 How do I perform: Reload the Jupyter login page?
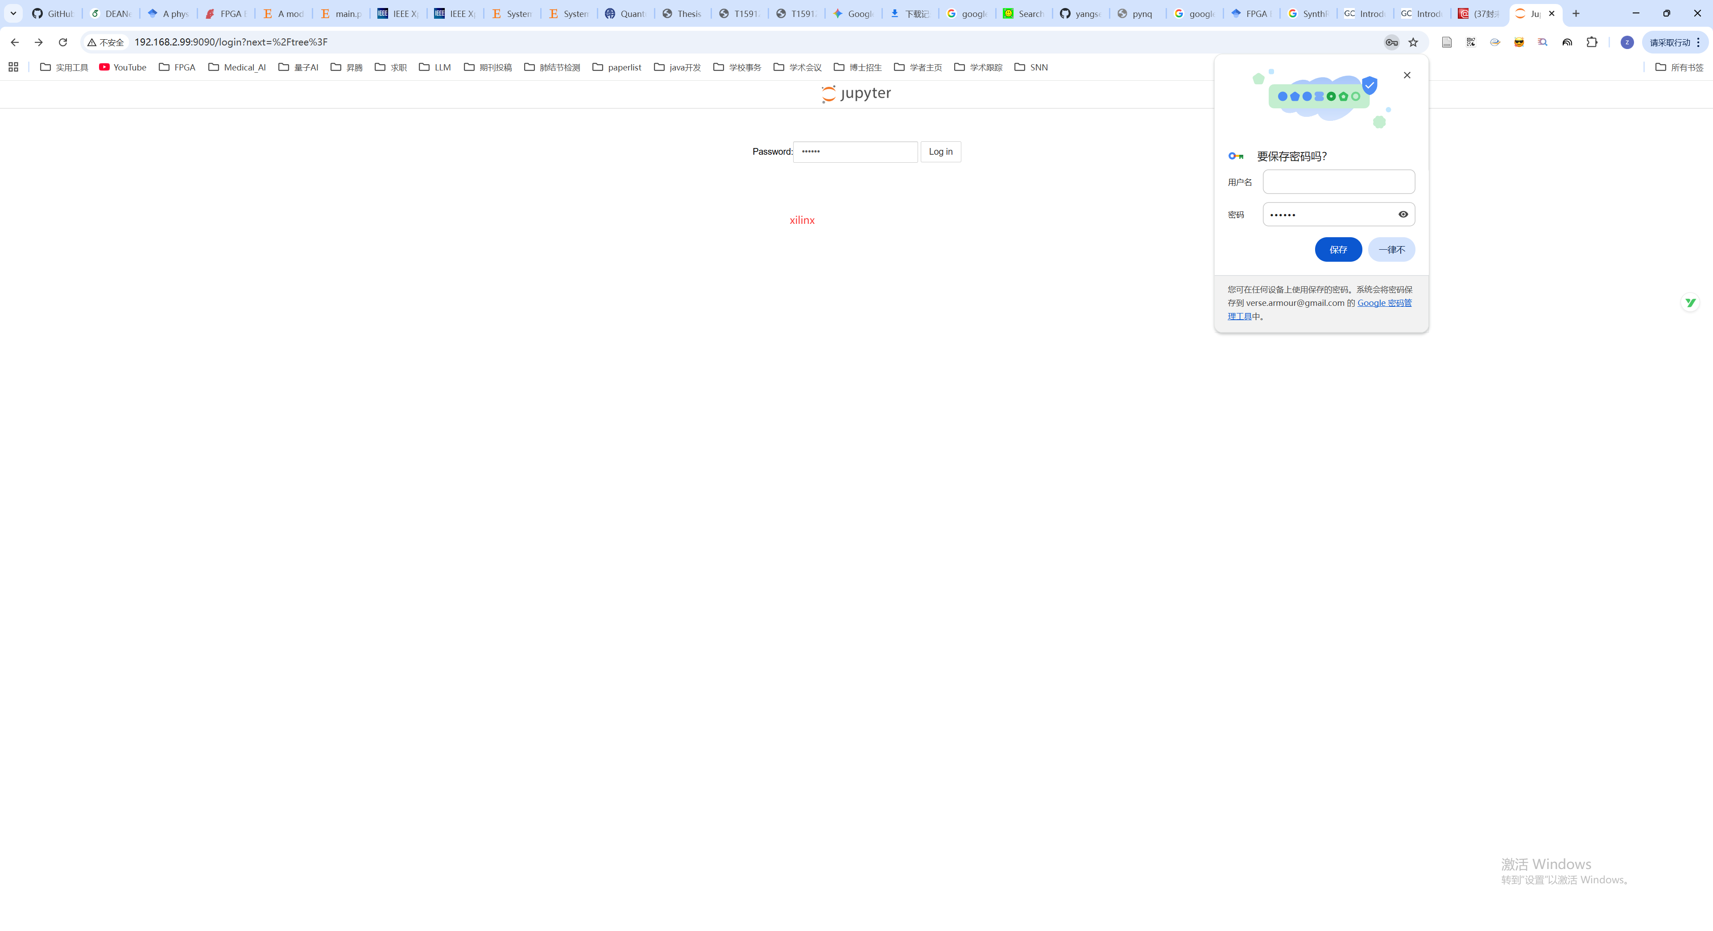tap(62, 42)
